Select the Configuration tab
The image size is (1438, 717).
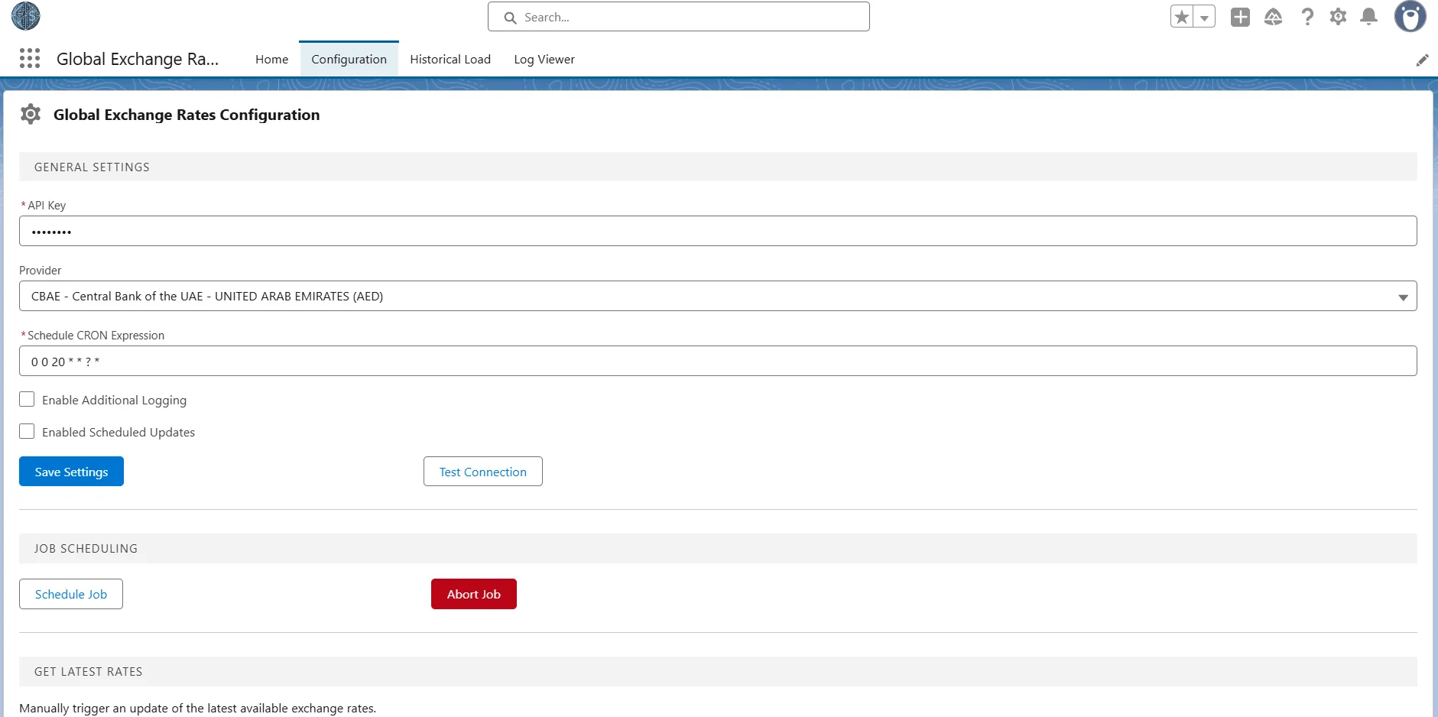(x=349, y=60)
